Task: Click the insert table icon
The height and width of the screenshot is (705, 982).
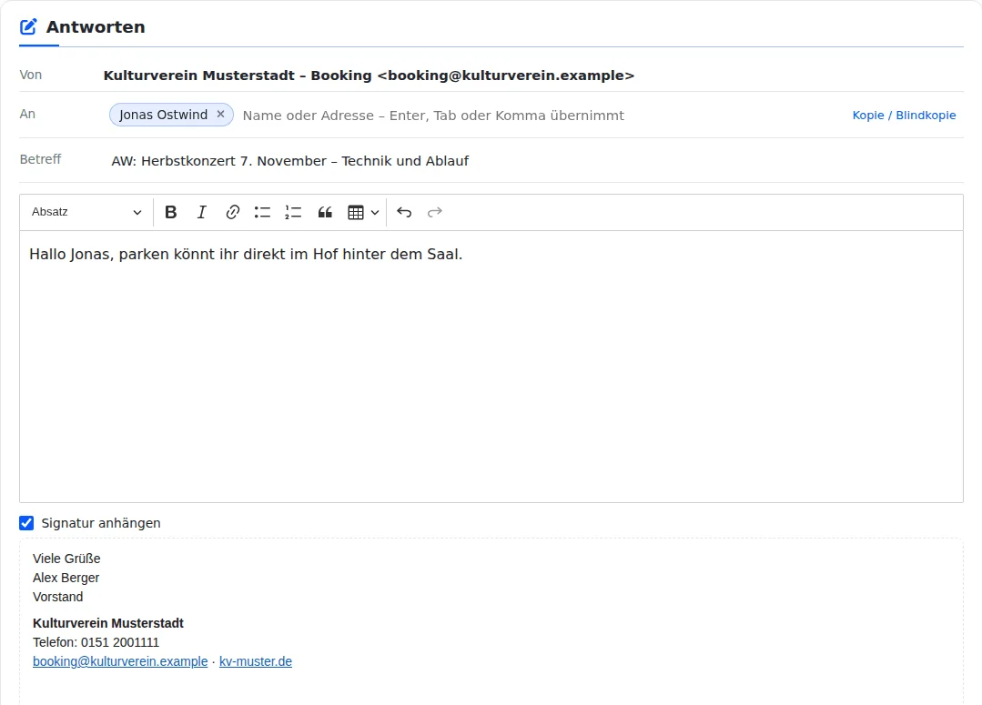Action: click(356, 212)
